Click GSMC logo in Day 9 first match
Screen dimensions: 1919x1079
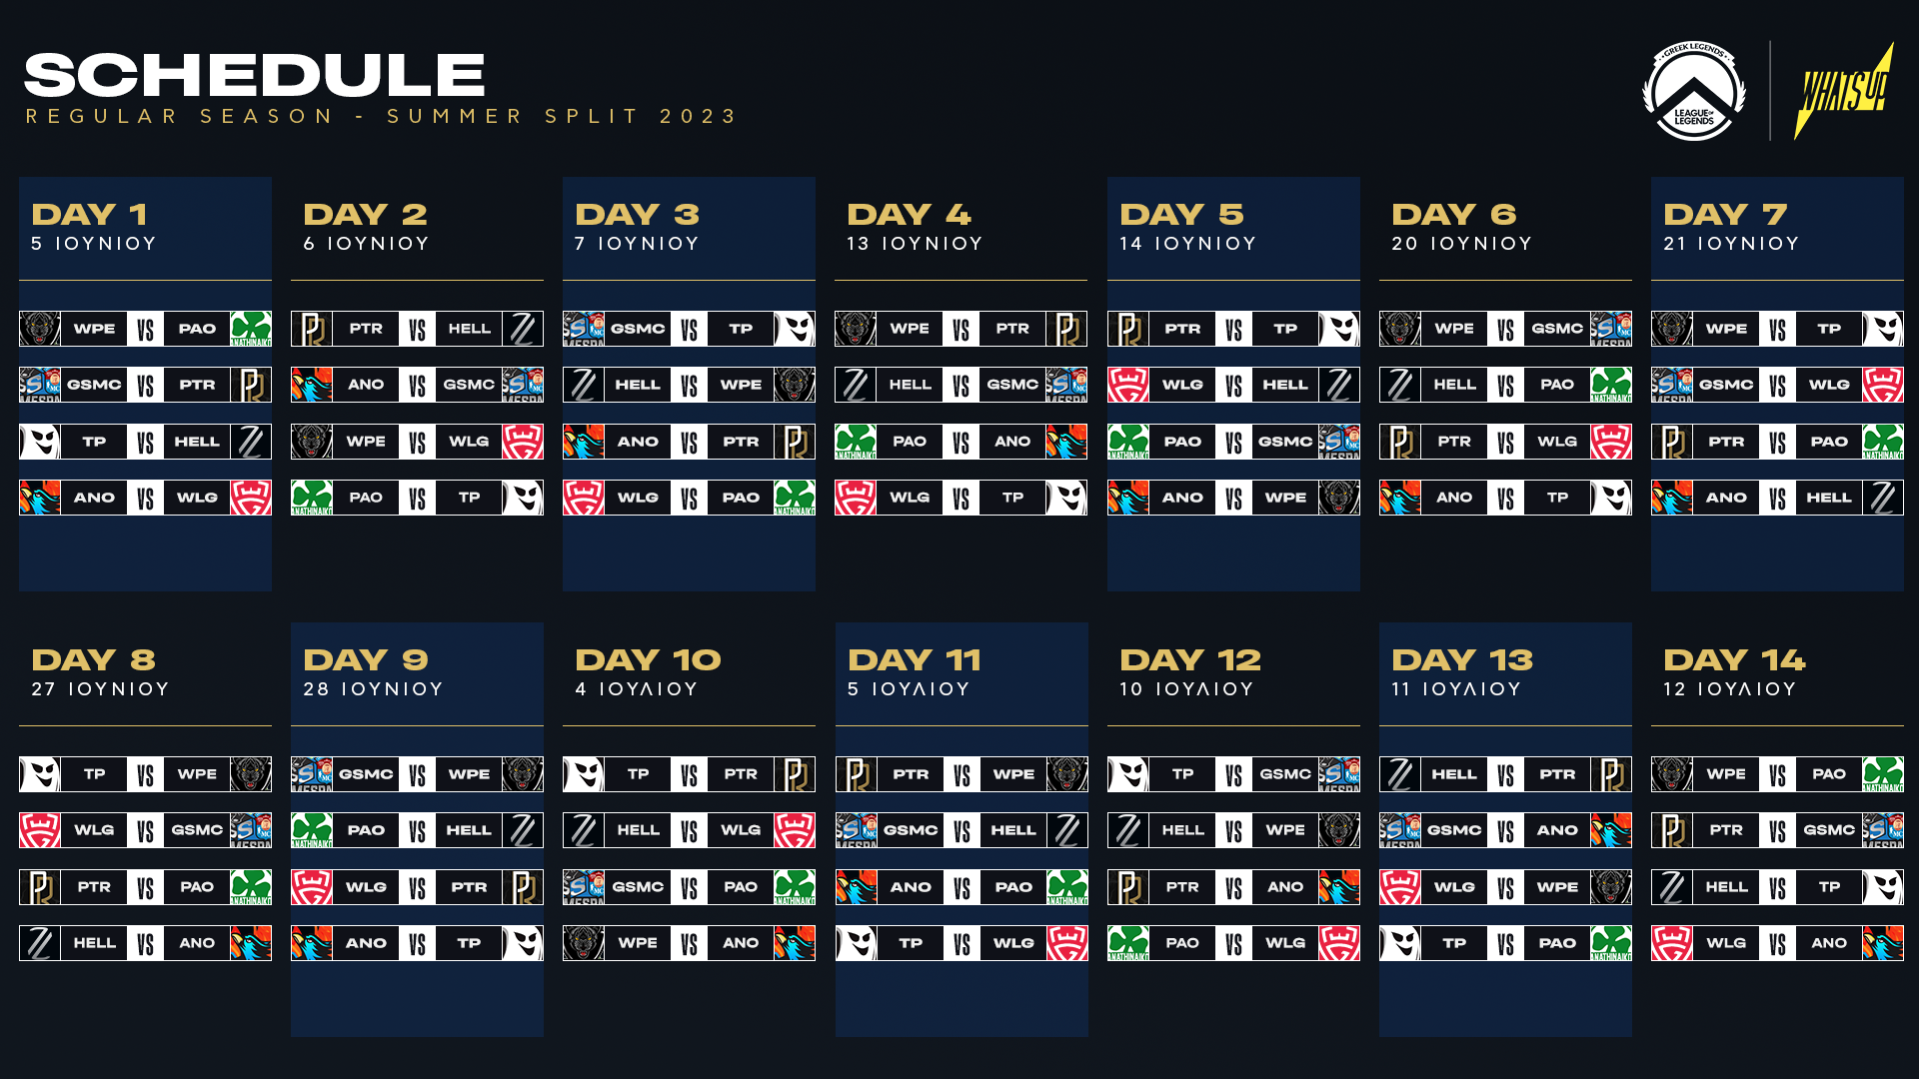point(312,774)
